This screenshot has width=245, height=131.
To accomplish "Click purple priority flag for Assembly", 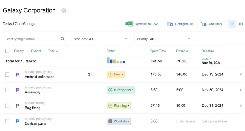I will click(x=17, y=90).
